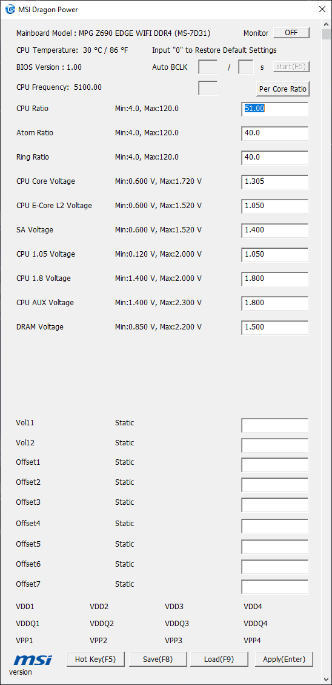This screenshot has width=332, height=685.
Task: Click the vertical scrollbar thumb
Action: pyautogui.click(x=326, y=34)
